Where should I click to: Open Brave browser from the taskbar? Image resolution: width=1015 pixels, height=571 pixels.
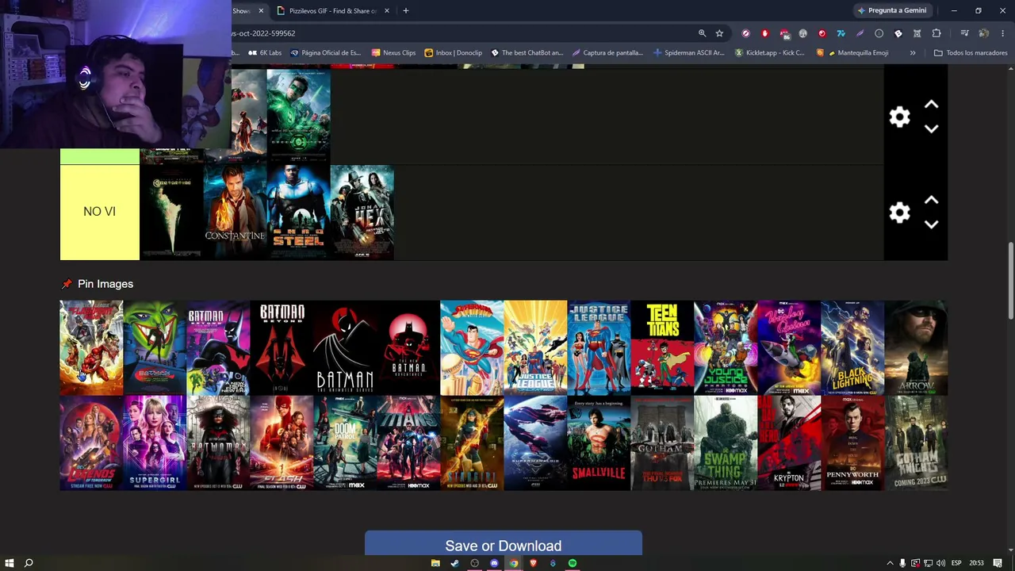pyautogui.click(x=534, y=563)
